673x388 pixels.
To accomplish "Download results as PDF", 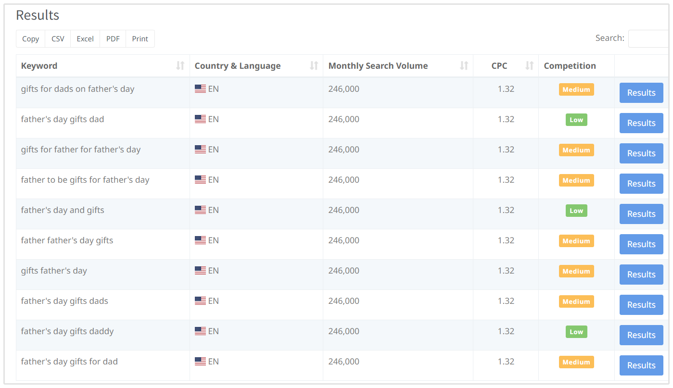I will 113,39.
